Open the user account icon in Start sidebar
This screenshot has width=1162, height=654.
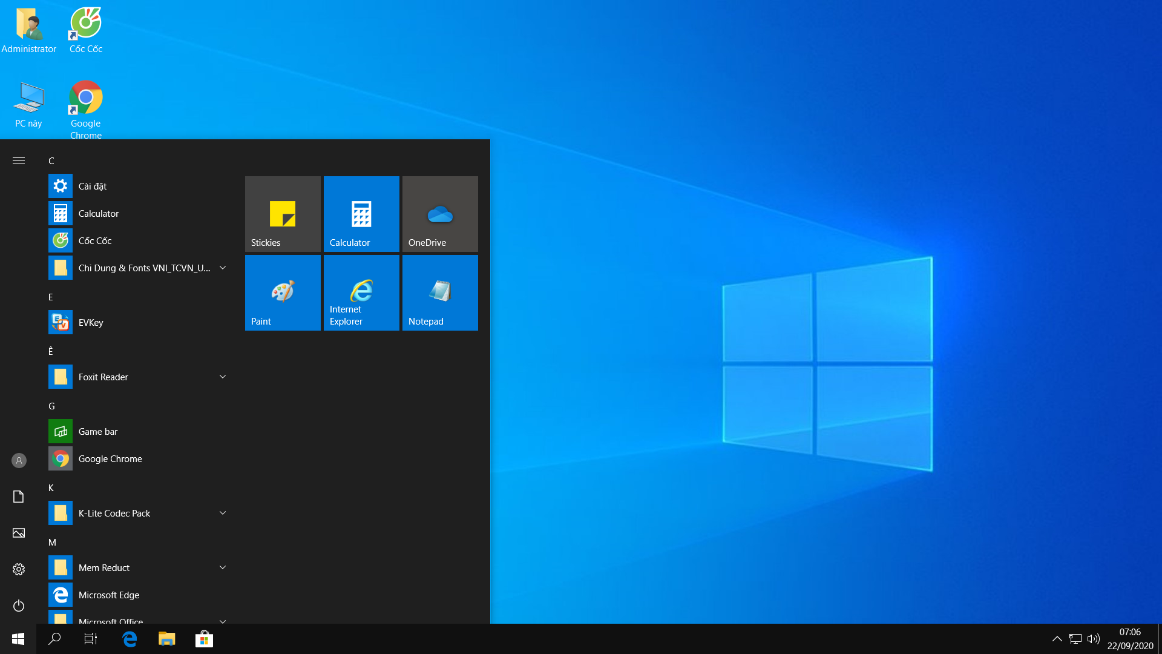coord(19,461)
